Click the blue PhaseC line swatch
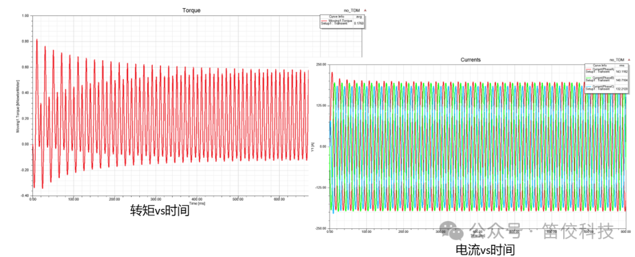Viewport: 635px width, 257px height. (589, 86)
